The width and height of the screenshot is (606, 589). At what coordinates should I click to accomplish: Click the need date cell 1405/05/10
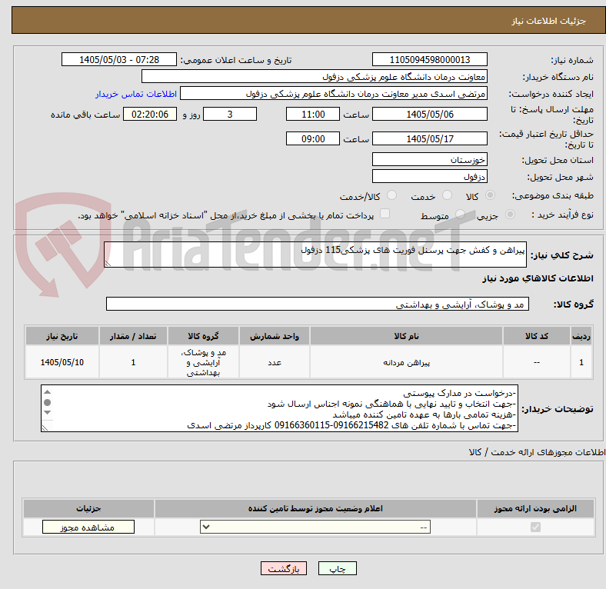62,362
